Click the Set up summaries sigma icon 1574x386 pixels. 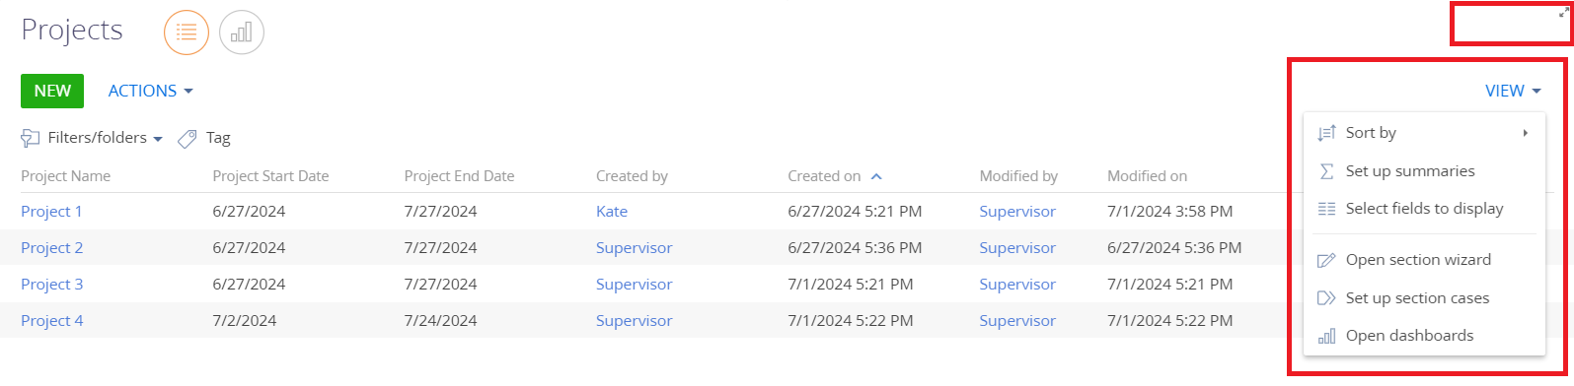pos(1327,171)
